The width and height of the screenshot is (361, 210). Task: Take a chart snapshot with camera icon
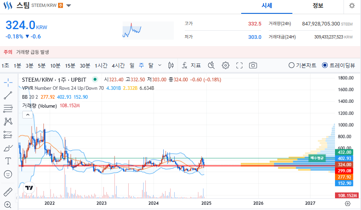[x=253, y=66]
